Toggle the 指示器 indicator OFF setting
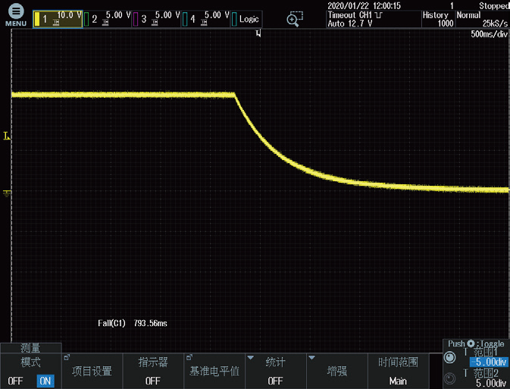The width and height of the screenshot is (510, 389). coord(153,371)
